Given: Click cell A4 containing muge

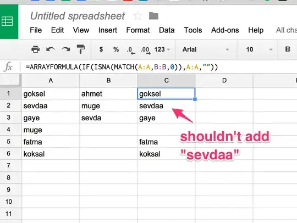Looking at the screenshot, I should [x=51, y=130].
